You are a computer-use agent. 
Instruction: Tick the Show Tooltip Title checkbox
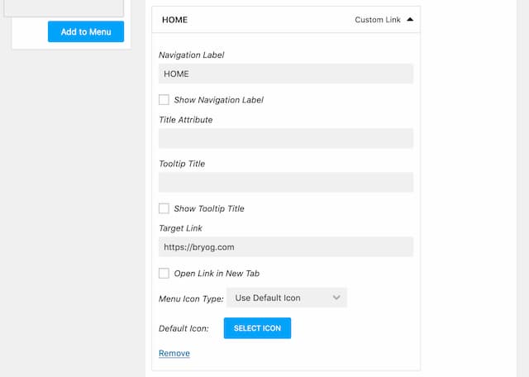click(164, 208)
